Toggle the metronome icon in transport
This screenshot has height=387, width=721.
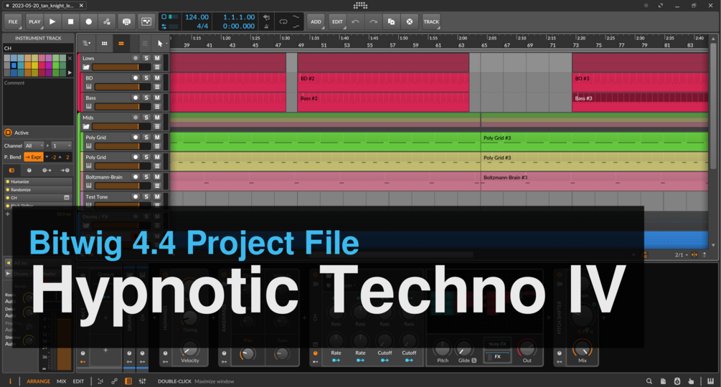266,27
